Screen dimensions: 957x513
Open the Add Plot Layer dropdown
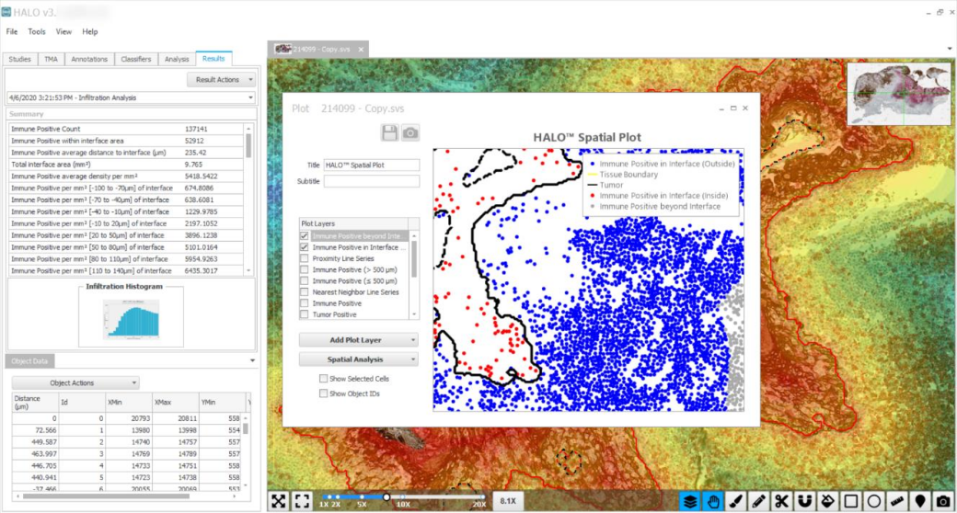click(359, 340)
